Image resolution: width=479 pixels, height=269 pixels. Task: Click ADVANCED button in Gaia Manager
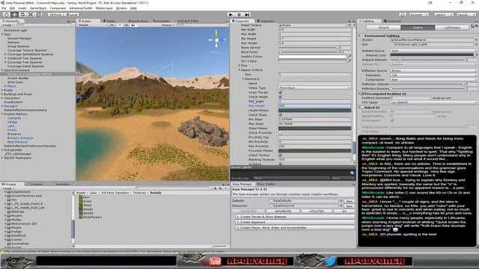point(283,211)
